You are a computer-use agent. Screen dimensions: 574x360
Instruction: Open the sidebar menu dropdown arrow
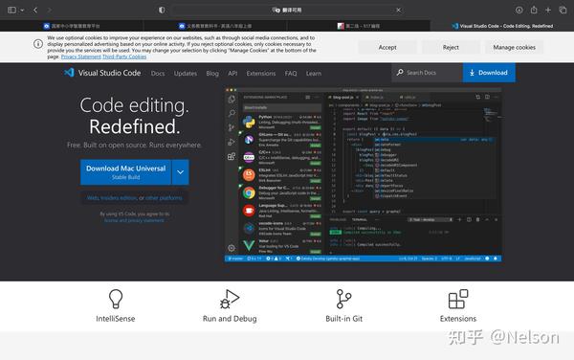click(x=22, y=11)
